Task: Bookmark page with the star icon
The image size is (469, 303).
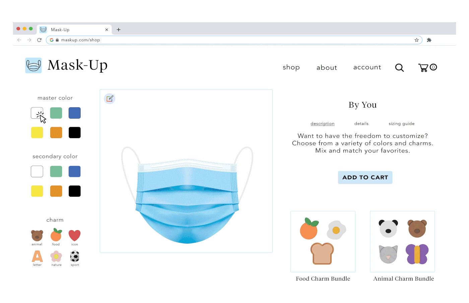Action: point(416,40)
